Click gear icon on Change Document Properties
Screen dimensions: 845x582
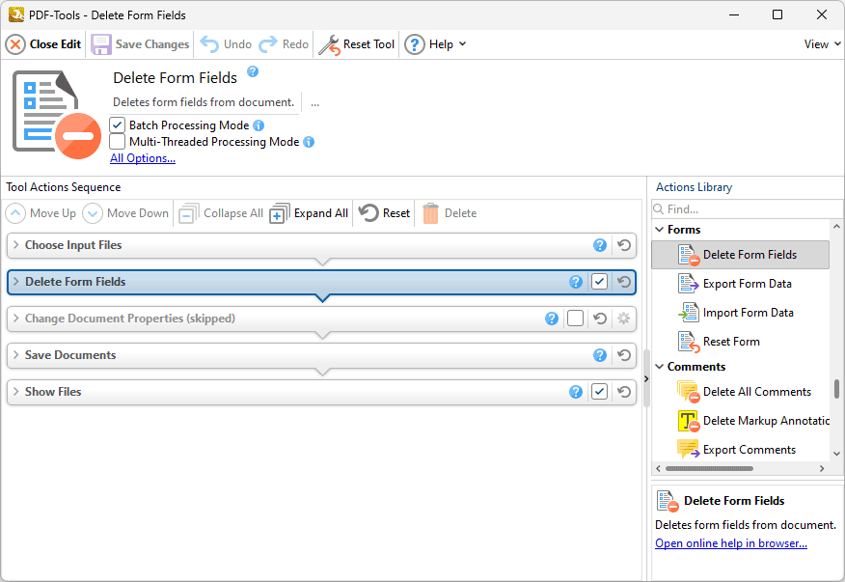pyautogui.click(x=623, y=319)
